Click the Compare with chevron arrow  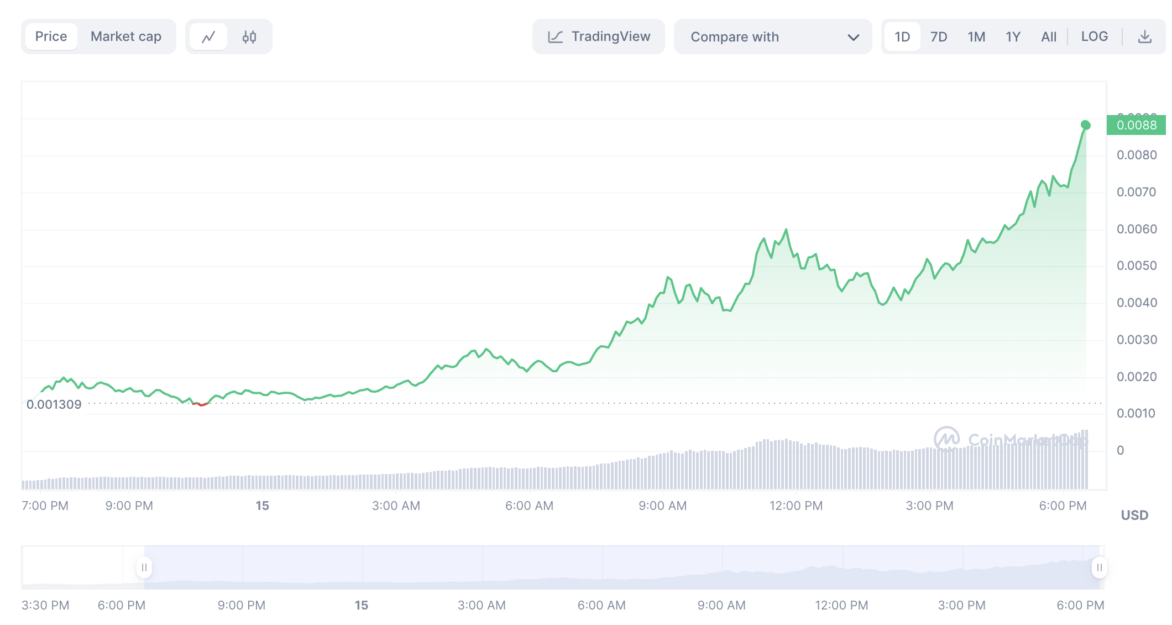tap(853, 38)
